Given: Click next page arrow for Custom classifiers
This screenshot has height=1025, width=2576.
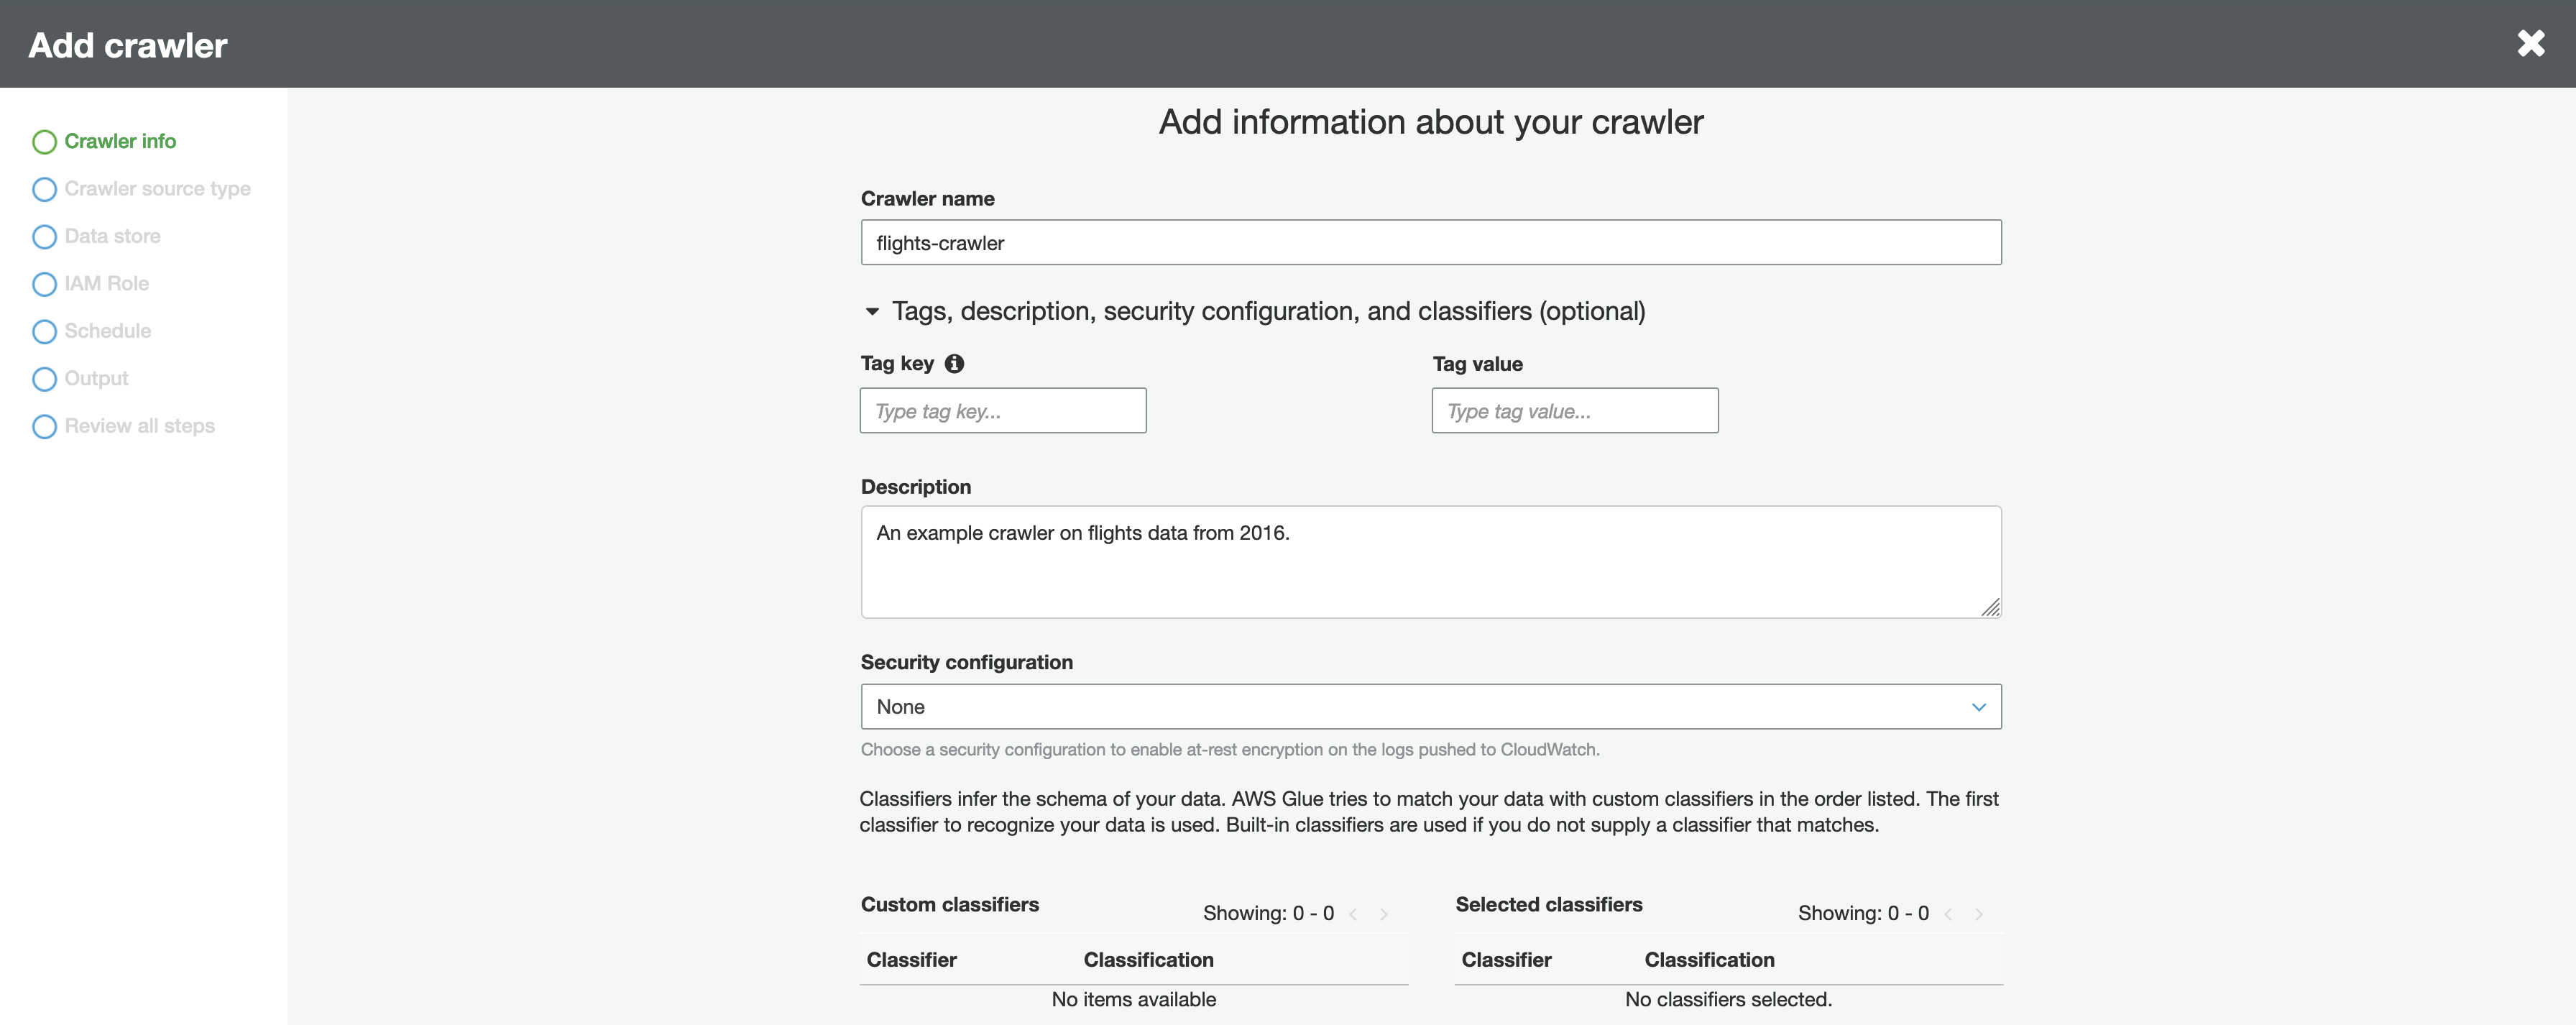Looking at the screenshot, I should 1384,914.
